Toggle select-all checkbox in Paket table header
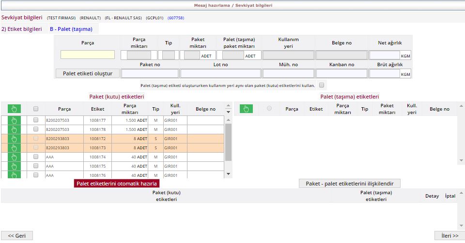The width and height of the screenshot is (465, 243). 36,109
